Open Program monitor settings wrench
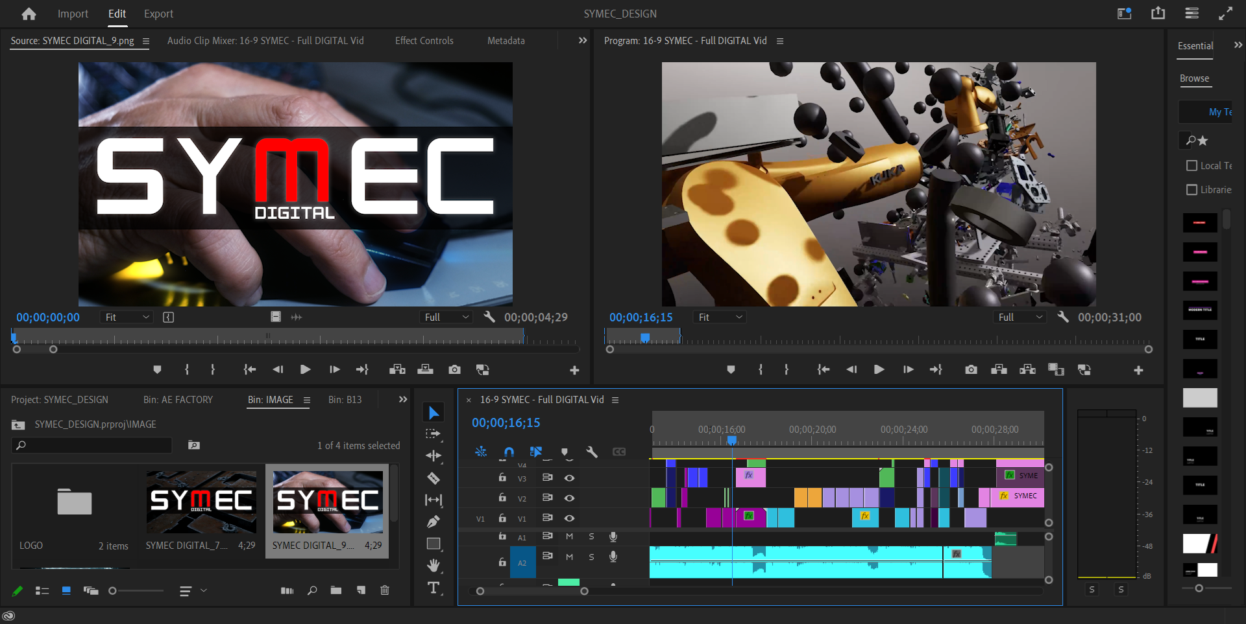The width and height of the screenshot is (1246, 624). point(1063,317)
